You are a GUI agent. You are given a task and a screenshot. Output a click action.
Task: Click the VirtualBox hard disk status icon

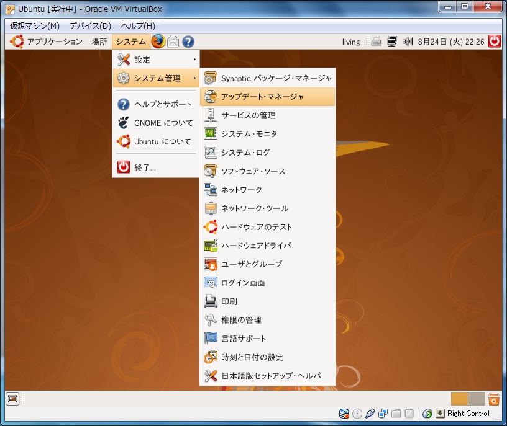[344, 414]
